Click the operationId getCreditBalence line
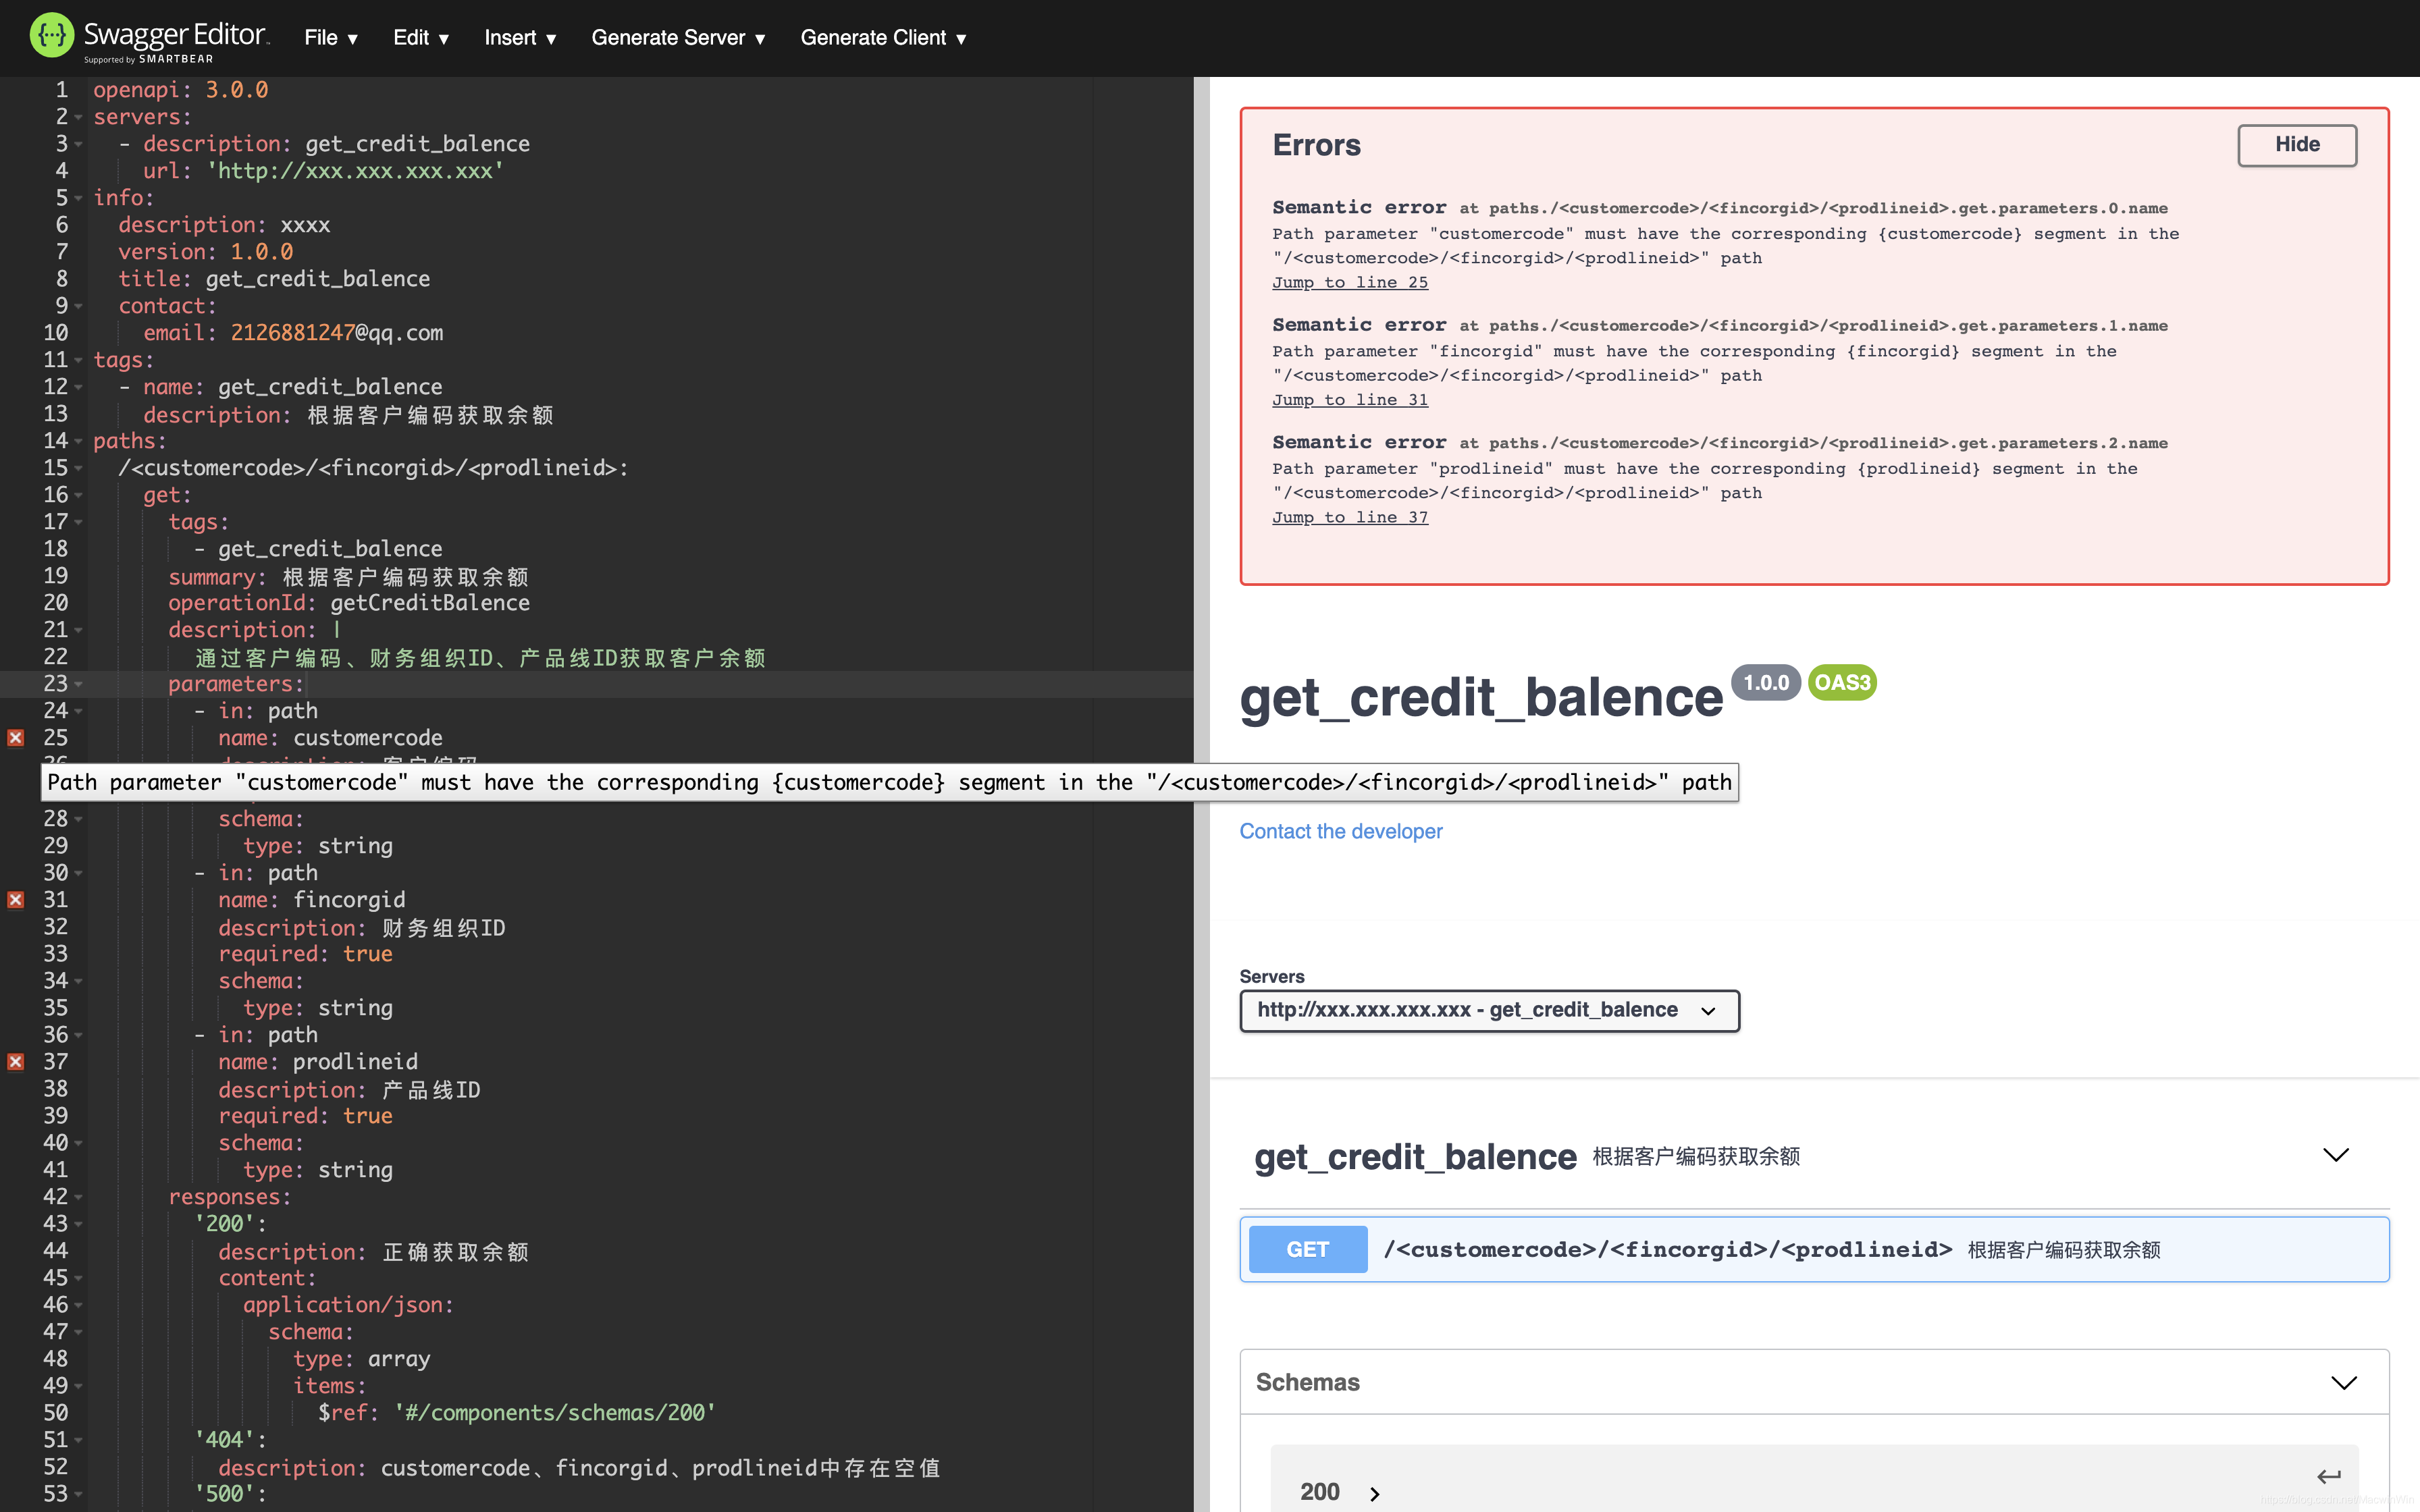The width and height of the screenshot is (2420, 1512). [349, 603]
